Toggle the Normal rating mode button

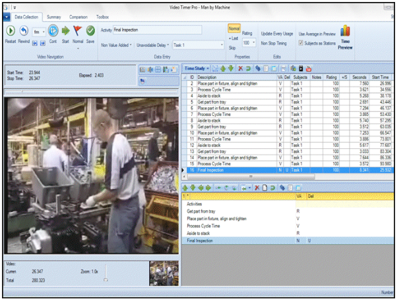pyautogui.click(x=234, y=28)
